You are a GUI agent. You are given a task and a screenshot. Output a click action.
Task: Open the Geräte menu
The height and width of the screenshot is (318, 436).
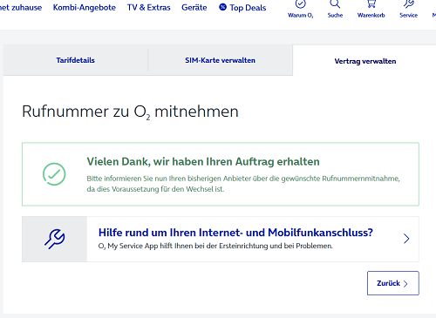coord(194,8)
